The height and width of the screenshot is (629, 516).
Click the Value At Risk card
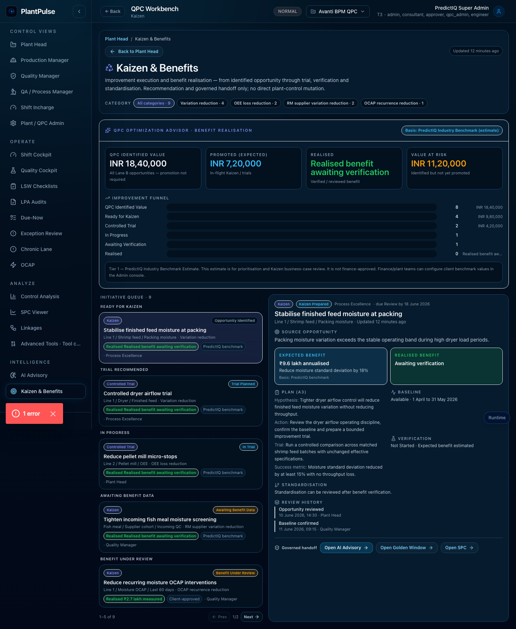coord(455,168)
